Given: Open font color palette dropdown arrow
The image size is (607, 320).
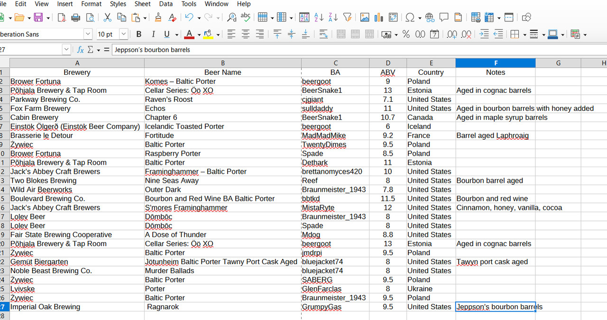Looking at the screenshot, I should pos(199,35).
